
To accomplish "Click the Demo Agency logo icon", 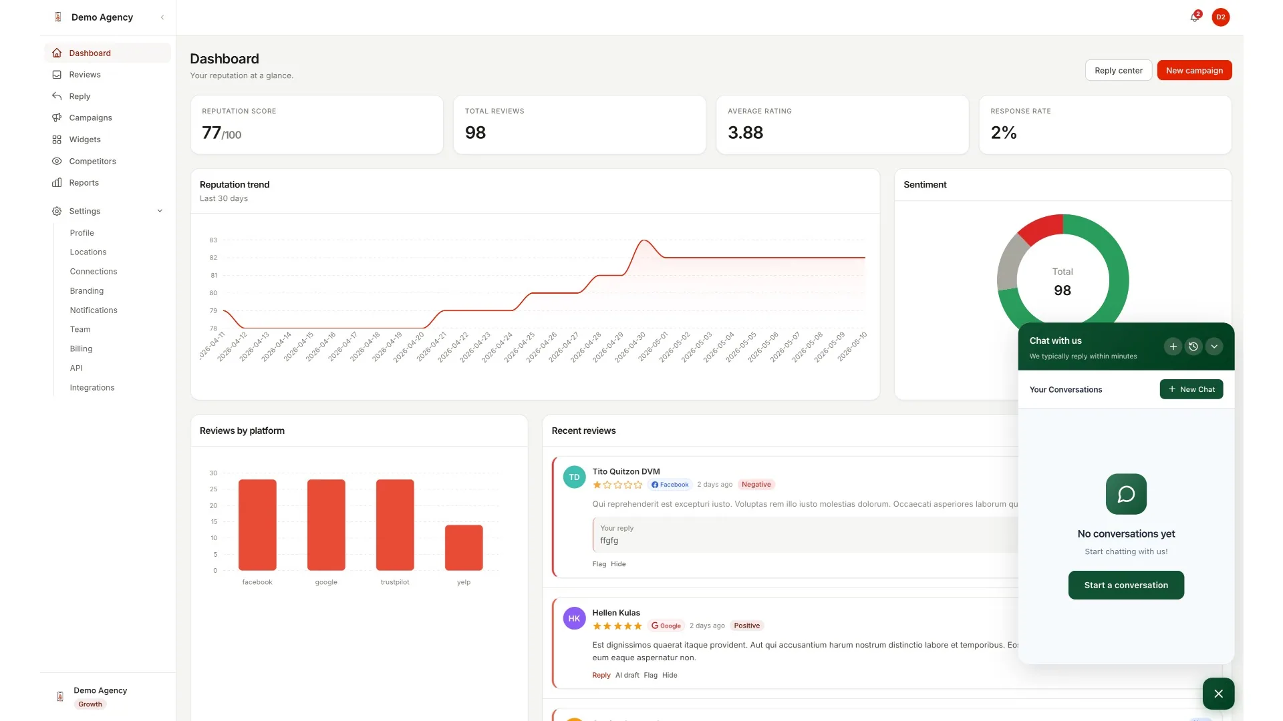I will [58, 17].
